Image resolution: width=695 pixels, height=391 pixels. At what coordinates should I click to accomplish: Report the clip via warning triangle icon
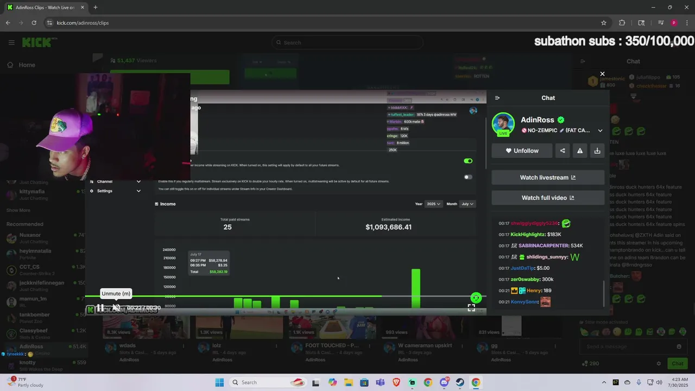[x=580, y=151]
